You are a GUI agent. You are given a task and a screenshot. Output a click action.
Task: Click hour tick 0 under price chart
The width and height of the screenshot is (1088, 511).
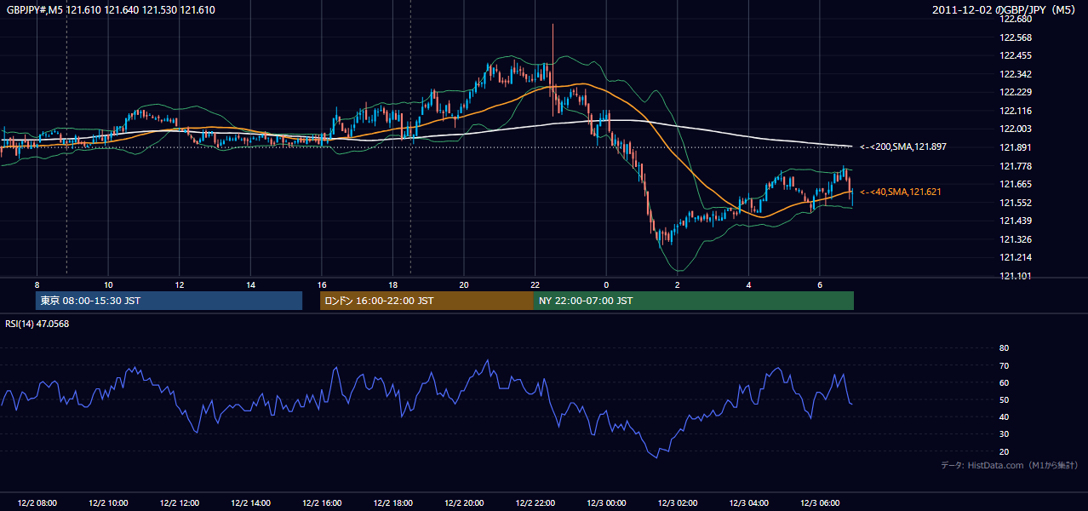606,284
